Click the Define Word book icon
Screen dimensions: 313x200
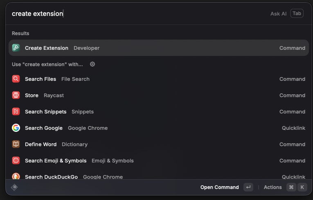16,144
